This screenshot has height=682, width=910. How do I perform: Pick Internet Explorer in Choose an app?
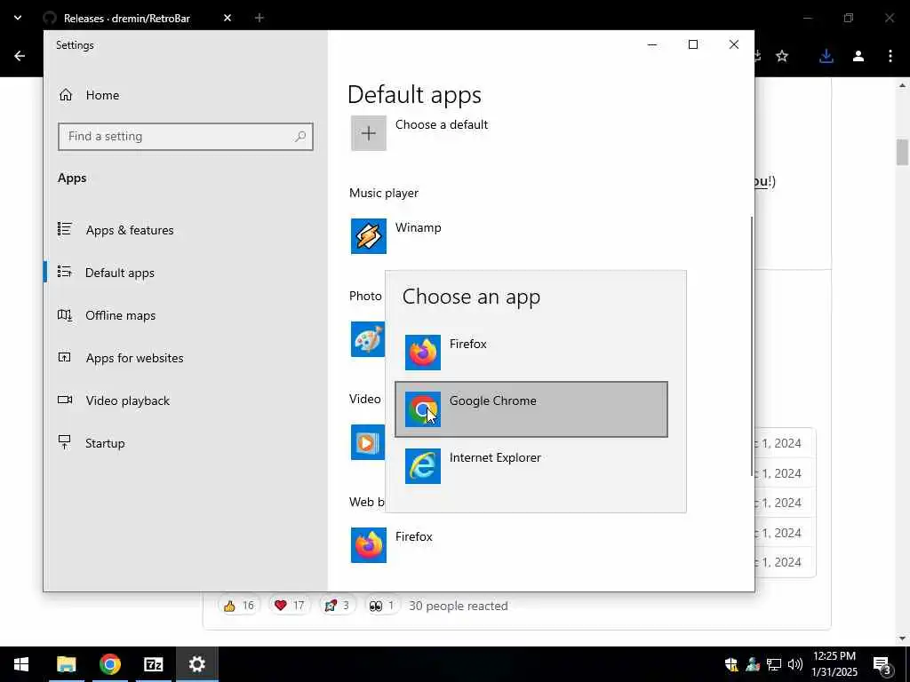(531, 465)
